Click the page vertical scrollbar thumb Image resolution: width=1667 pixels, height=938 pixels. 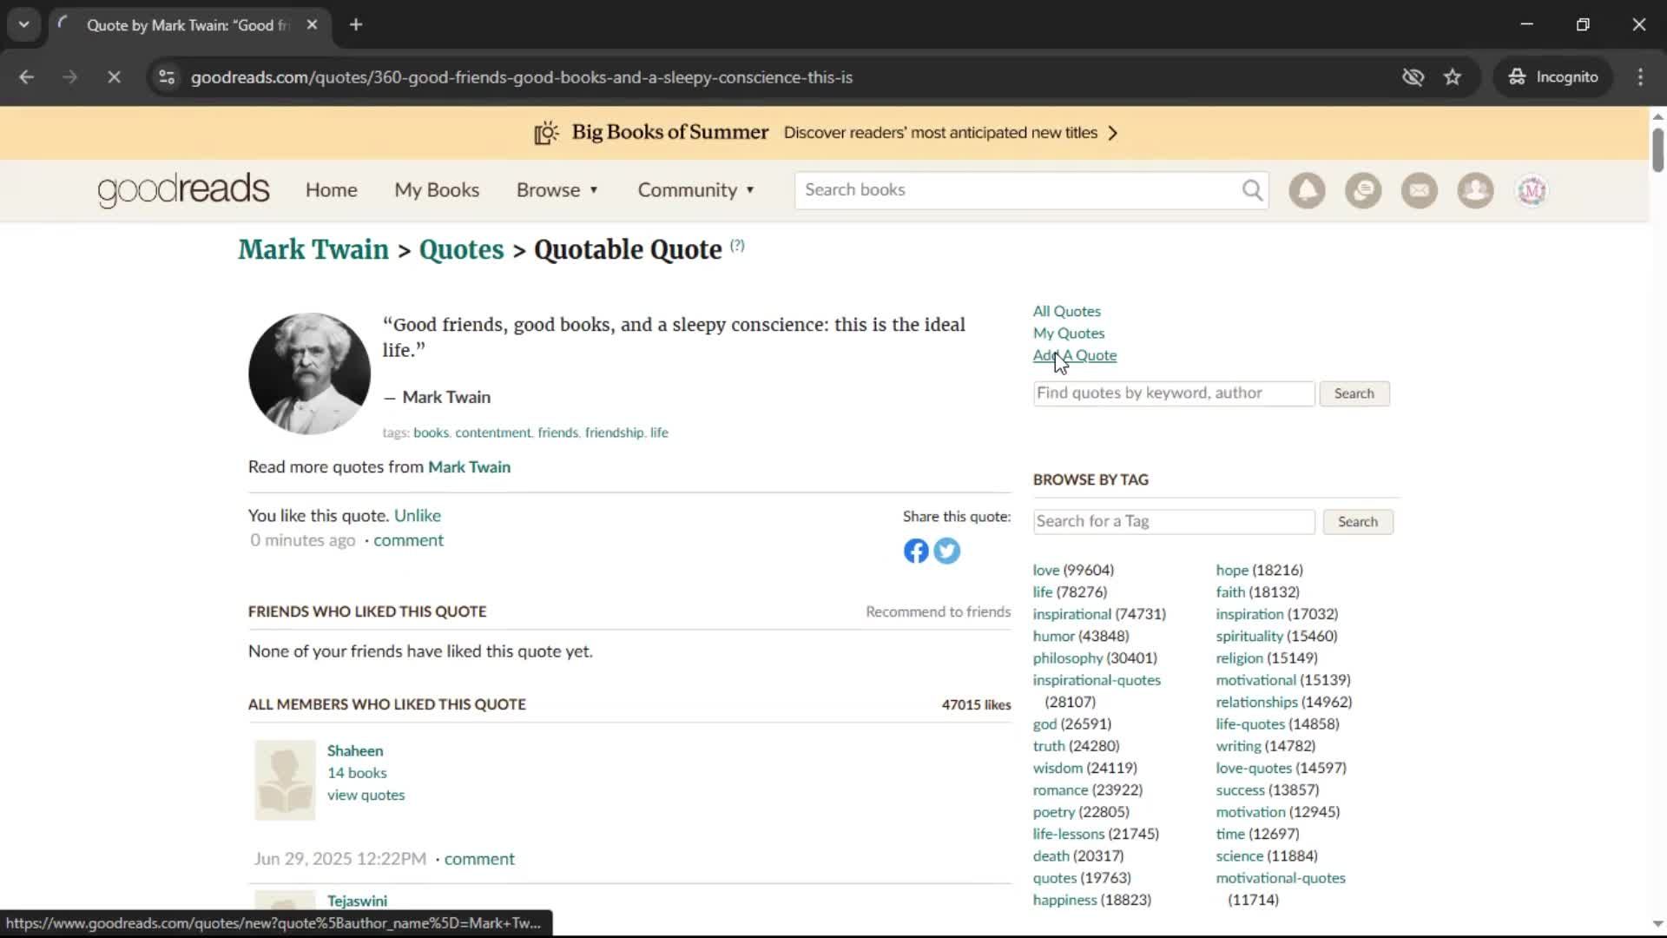pos(1657,149)
